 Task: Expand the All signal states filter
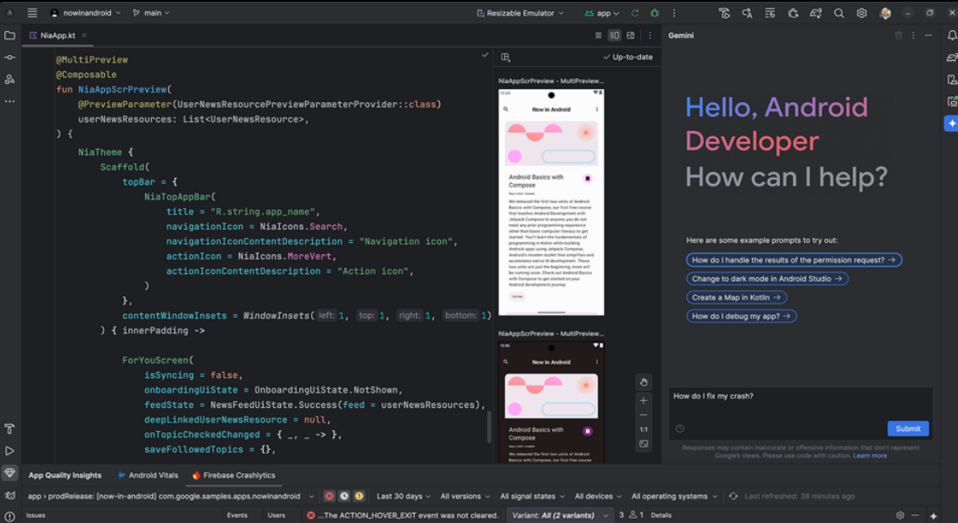click(532, 496)
